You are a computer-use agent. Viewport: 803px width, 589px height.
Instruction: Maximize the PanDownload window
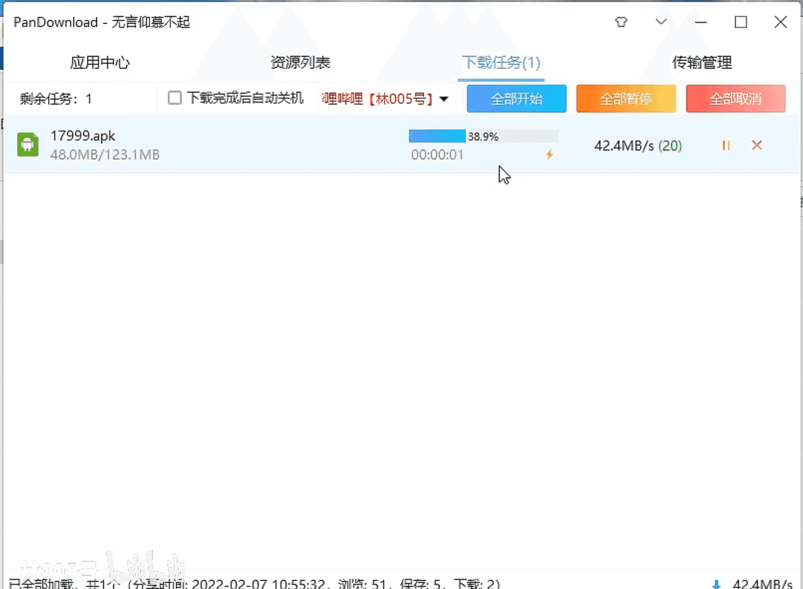(741, 22)
